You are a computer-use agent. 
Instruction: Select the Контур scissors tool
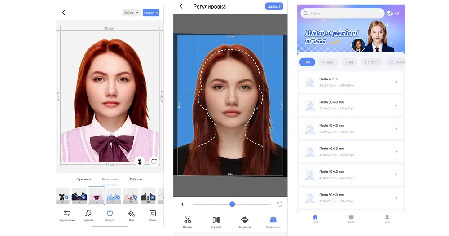tap(188, 222)
